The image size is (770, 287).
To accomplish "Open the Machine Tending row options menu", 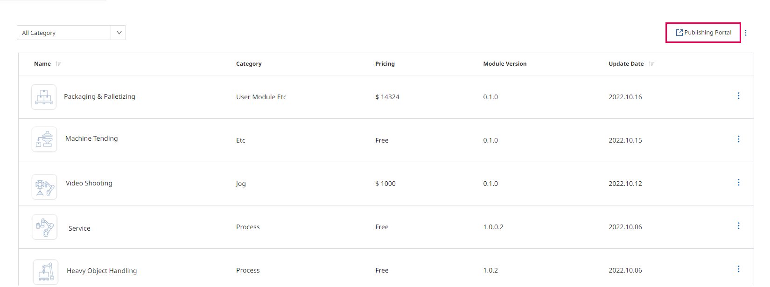I will click(738, 139).
